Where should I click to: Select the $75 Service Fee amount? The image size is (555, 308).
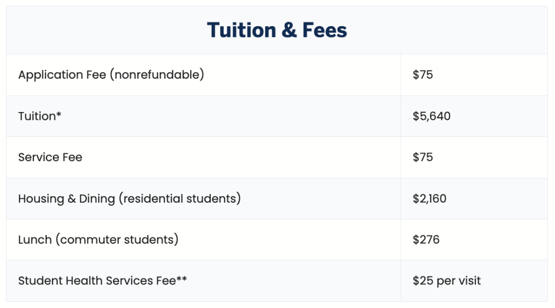422,157
